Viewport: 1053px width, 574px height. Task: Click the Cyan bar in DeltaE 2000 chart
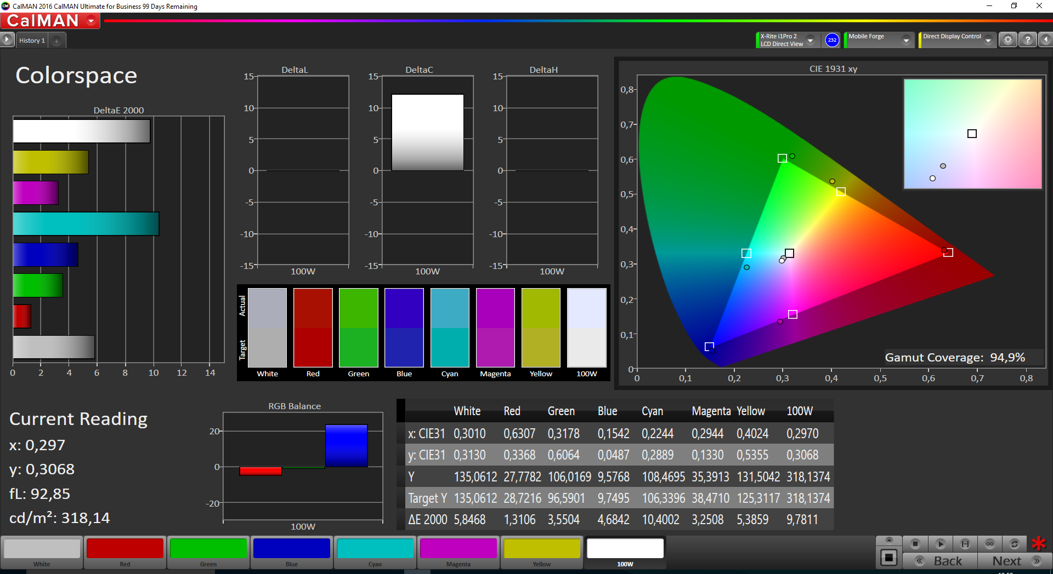[x=86, y=224]
